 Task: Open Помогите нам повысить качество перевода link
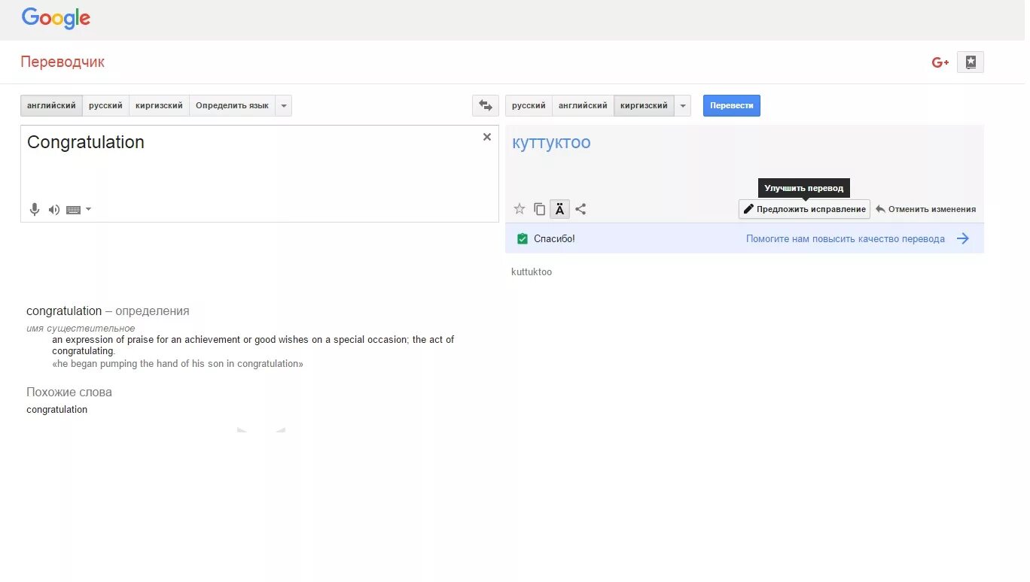point(845,238)
